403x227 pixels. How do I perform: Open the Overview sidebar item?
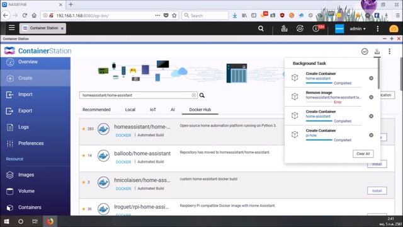click(x=35, y=62)
